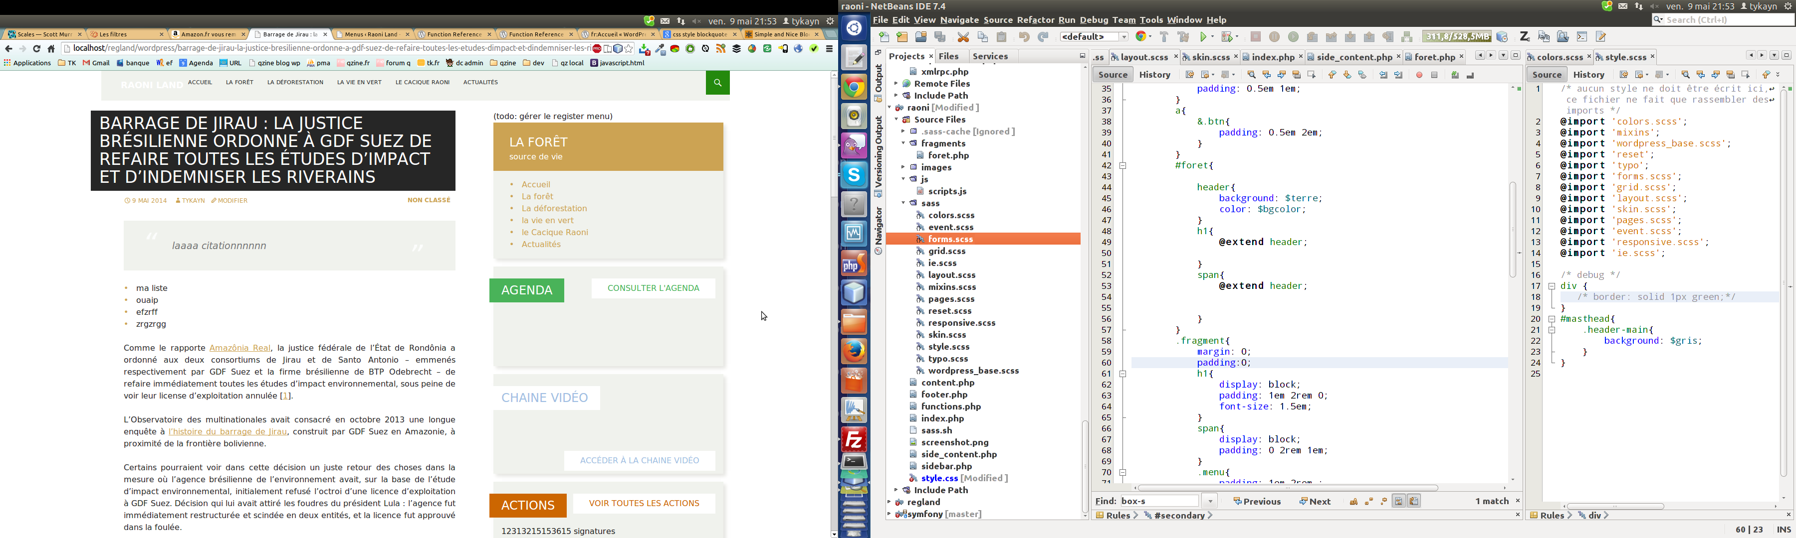This screenshot has height=538, width=1796.
Task: Switch to the Files tab in NetBeans
Action: click(x=949, y=56)
